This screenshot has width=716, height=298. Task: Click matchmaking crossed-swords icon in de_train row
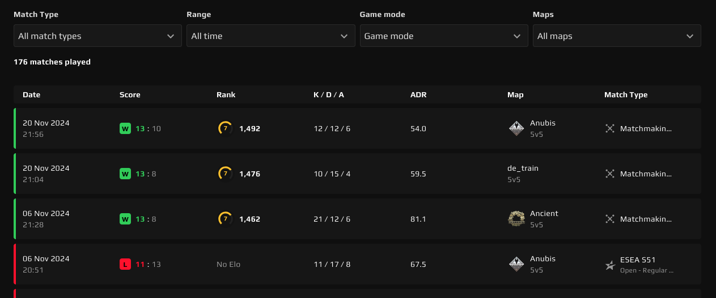click(x=610, y=174)
